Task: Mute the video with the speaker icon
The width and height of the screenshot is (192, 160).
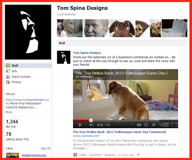Action: tap(91, 125)
